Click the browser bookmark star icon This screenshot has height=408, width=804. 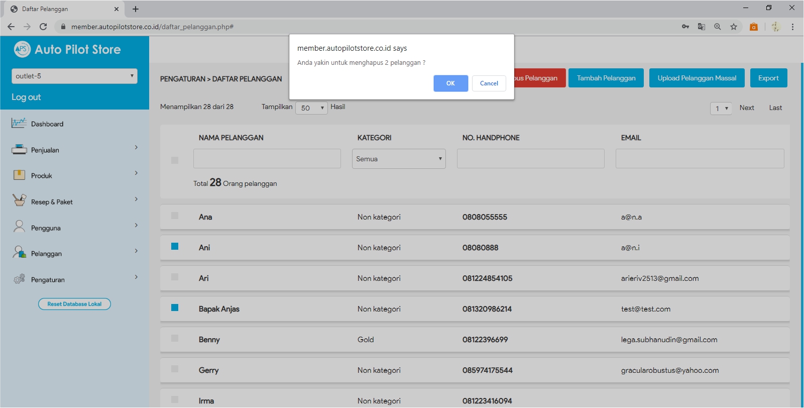pyautogui.click(x=733, y=27)
